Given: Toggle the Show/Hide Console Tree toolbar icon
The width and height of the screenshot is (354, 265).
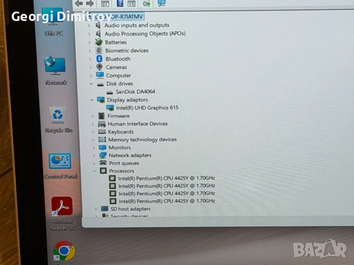Looking at the screenshot, I should tap(105, 4).
